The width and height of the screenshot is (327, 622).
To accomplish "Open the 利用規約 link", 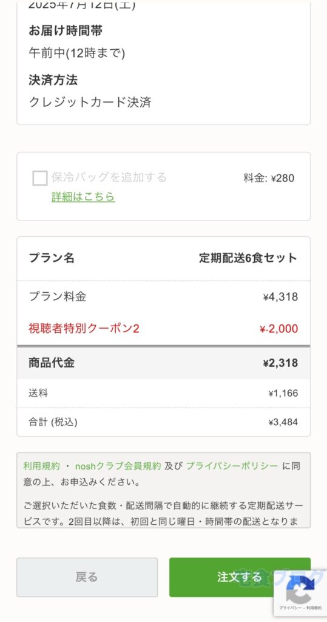I will [42, 466].
